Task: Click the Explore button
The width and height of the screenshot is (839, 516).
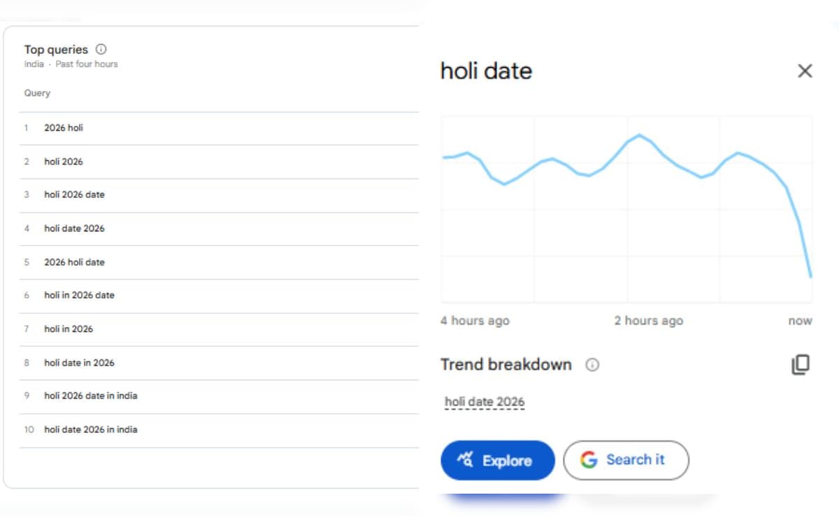Action: pos(497,460)
